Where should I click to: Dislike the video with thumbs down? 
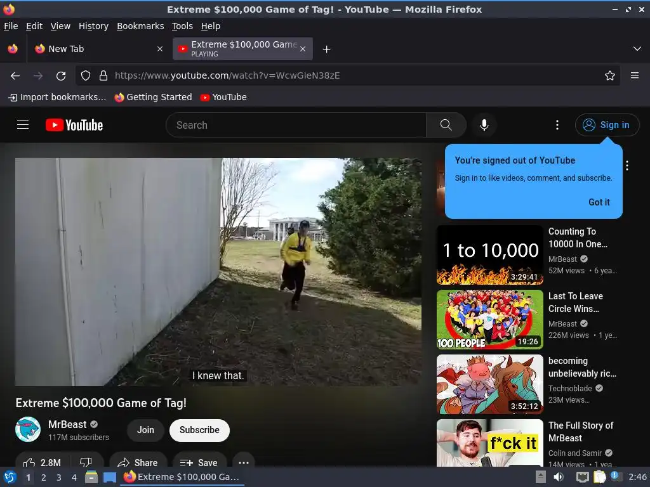[x=86, y=462]
